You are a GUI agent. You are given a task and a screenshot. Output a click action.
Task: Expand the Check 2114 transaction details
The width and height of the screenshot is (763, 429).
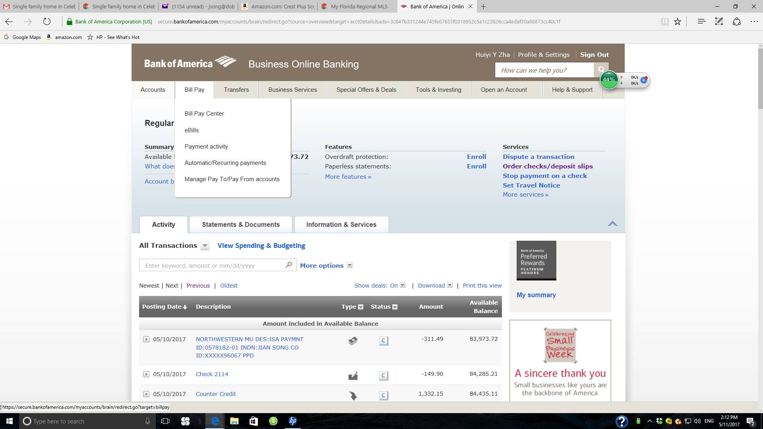coord(146,374)
